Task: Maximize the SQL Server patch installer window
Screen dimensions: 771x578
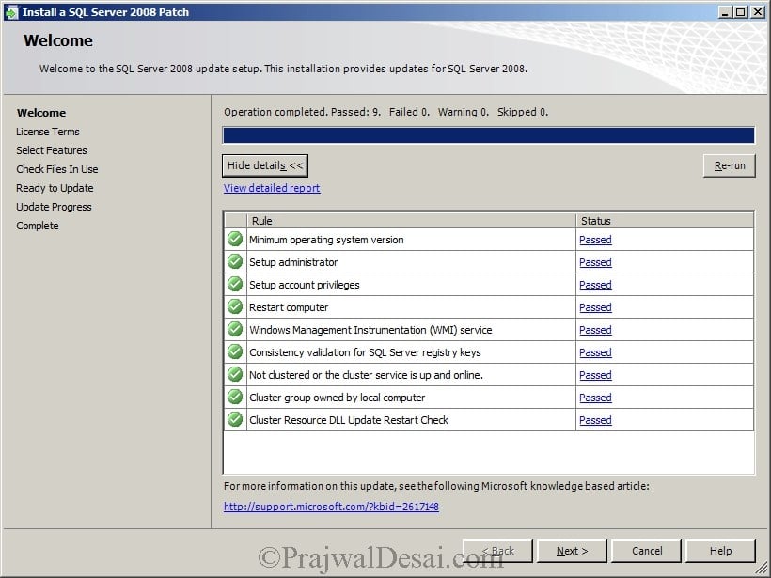Action: click(x=740, y=12)
